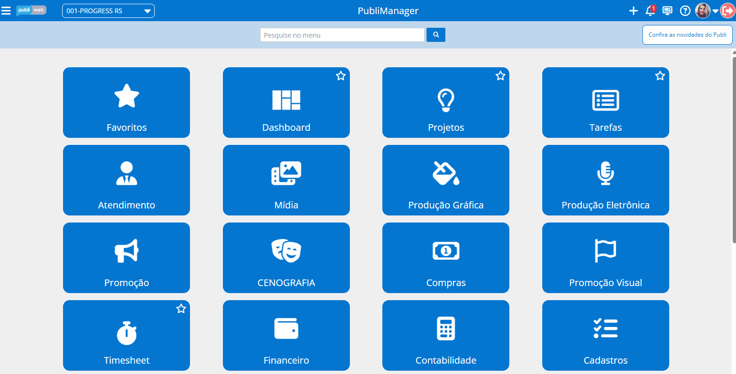Open the notifications bell
Viewport: 736px width, 374px height.
click(x=650, y=11)
